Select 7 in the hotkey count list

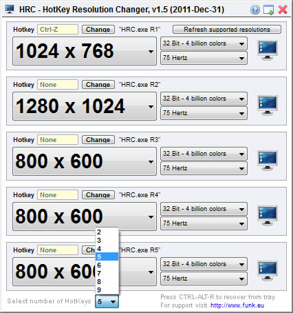(107, 273)
